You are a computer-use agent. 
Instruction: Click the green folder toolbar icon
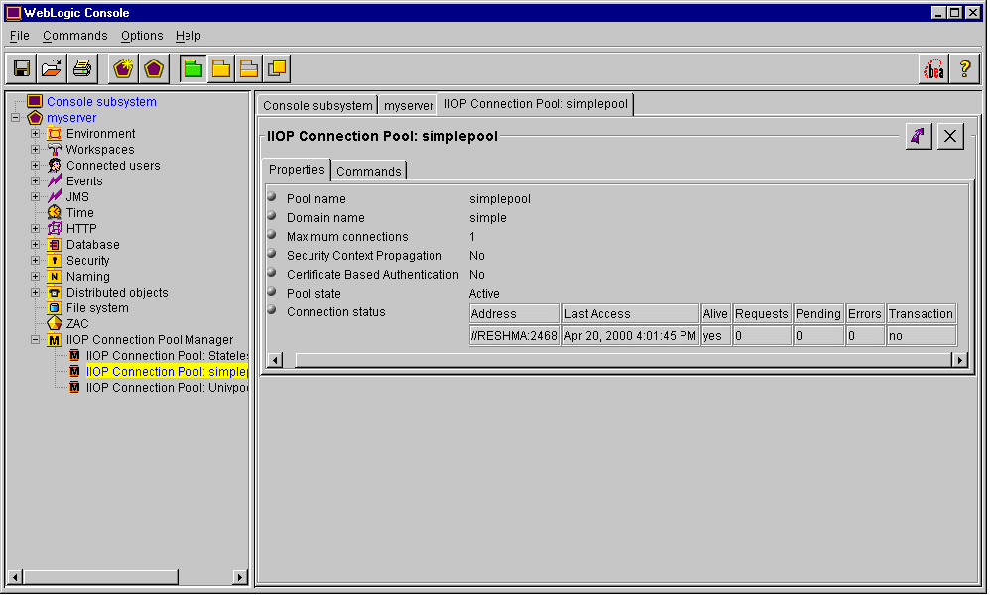click(193, 68)
